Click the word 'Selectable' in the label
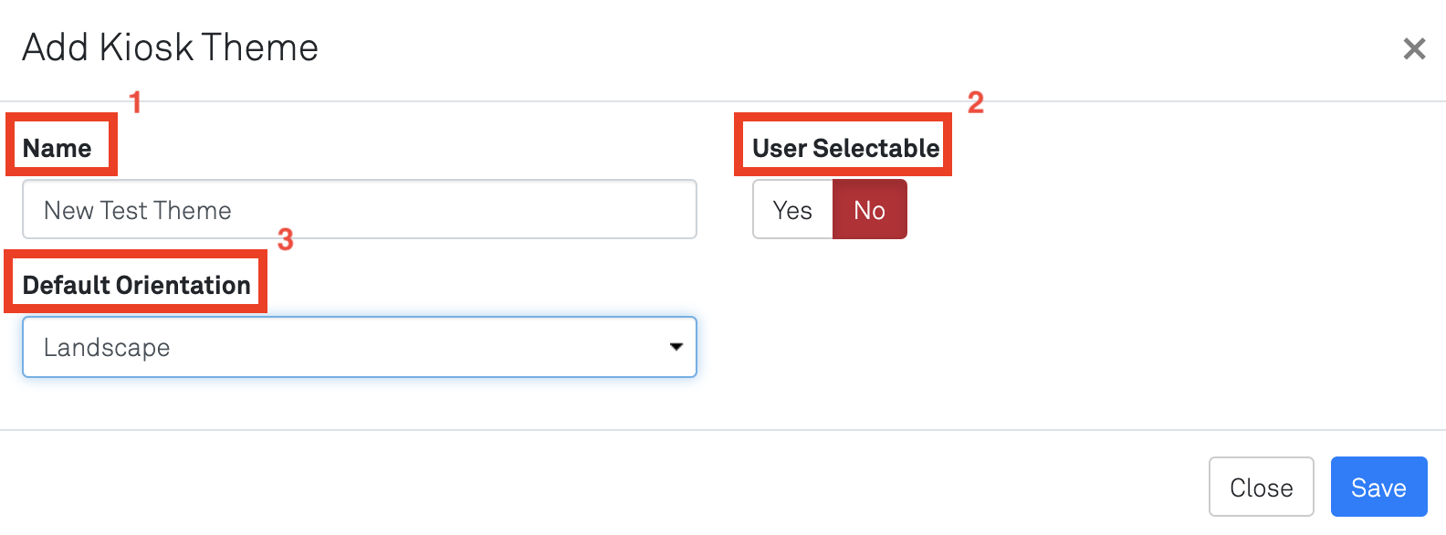The width and height of the screenshot is (1446, 535). point(876,148)
